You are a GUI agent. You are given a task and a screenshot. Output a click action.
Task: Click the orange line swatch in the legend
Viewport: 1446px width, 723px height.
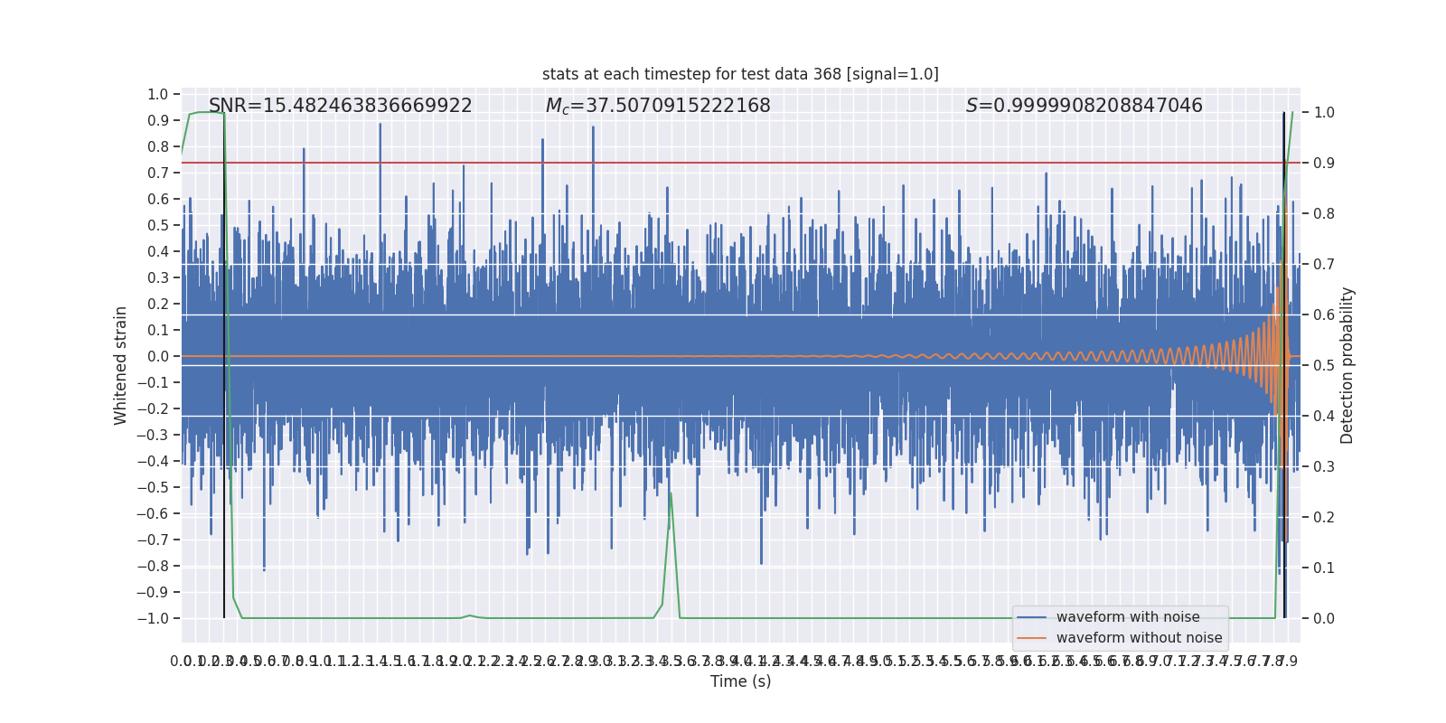(x=1031, y=638)
